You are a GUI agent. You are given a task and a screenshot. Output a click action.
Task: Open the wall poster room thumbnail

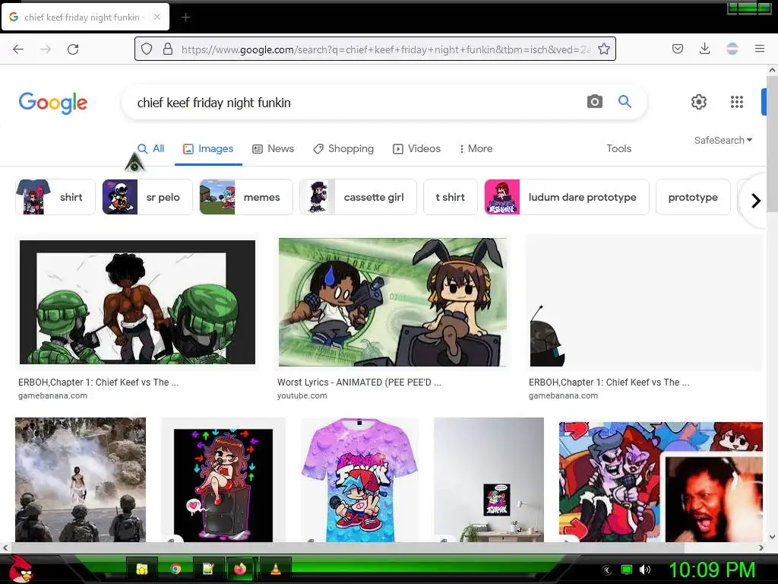[489, 480]
